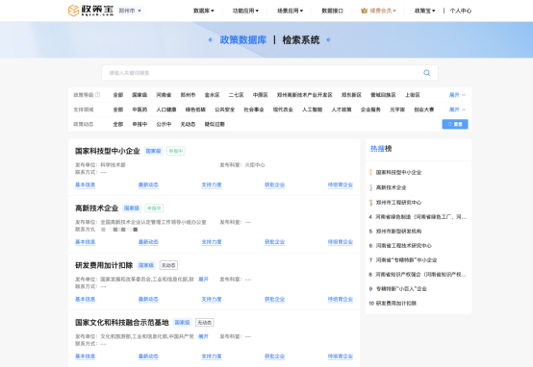Filter by 二七区 policy level

(237, 95)
